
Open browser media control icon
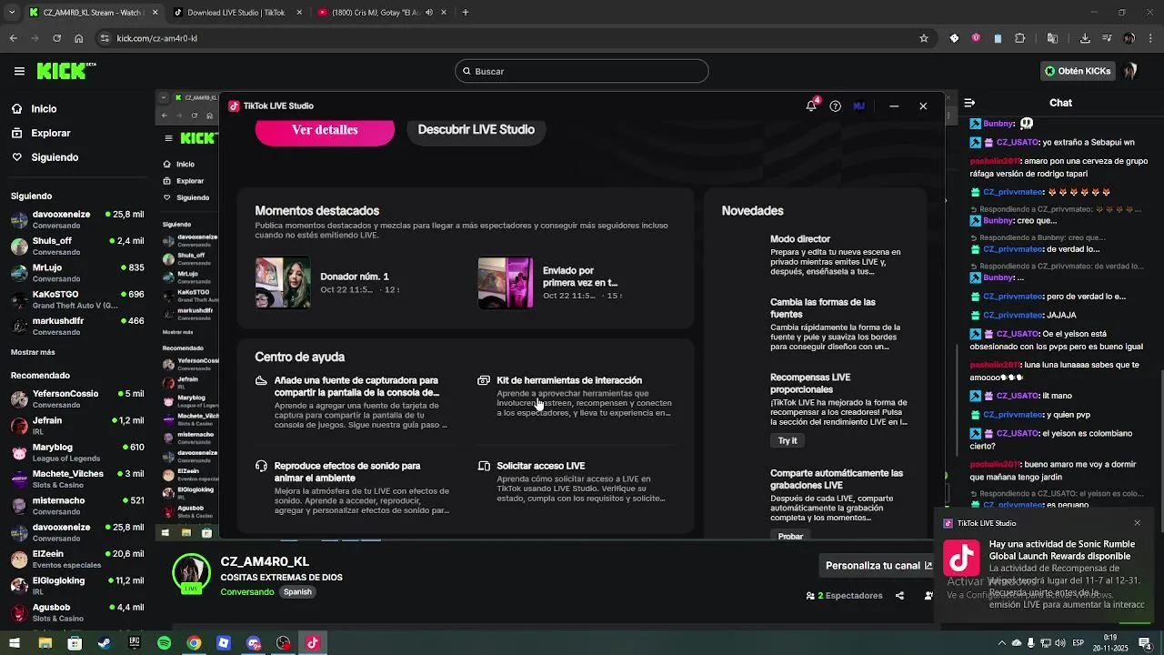click(x=1107, y=38)
